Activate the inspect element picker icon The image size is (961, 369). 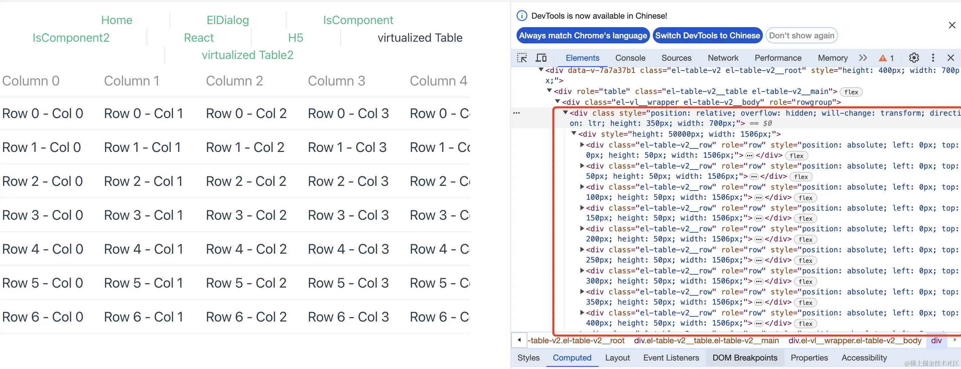pos(522,58)
